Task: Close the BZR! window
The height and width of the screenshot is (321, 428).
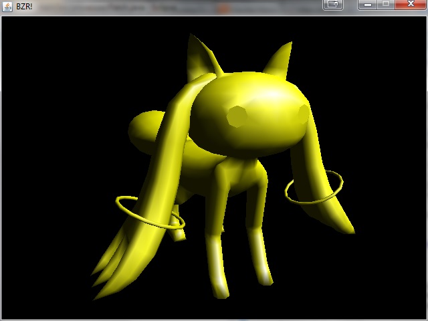Action: click(410, 5)
